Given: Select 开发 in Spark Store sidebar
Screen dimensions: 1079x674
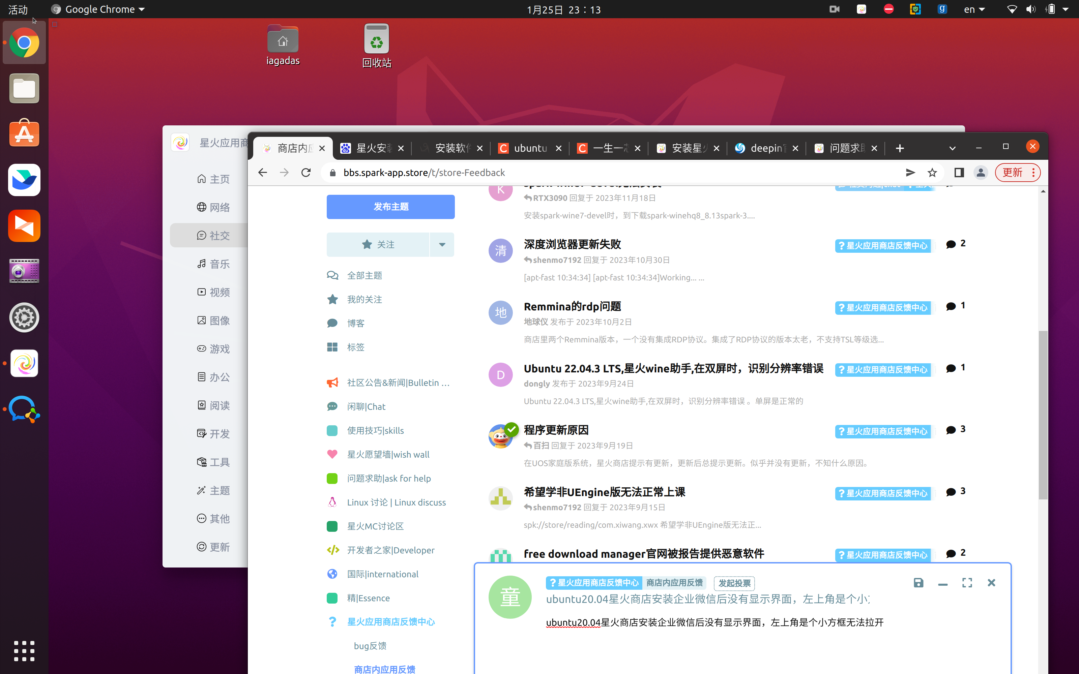Looking at the screenshot, I should [x=213, y=434].
